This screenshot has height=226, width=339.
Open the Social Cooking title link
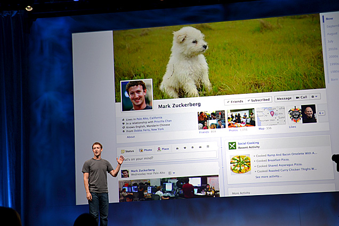pyautogui.click(x=248, y=143)
